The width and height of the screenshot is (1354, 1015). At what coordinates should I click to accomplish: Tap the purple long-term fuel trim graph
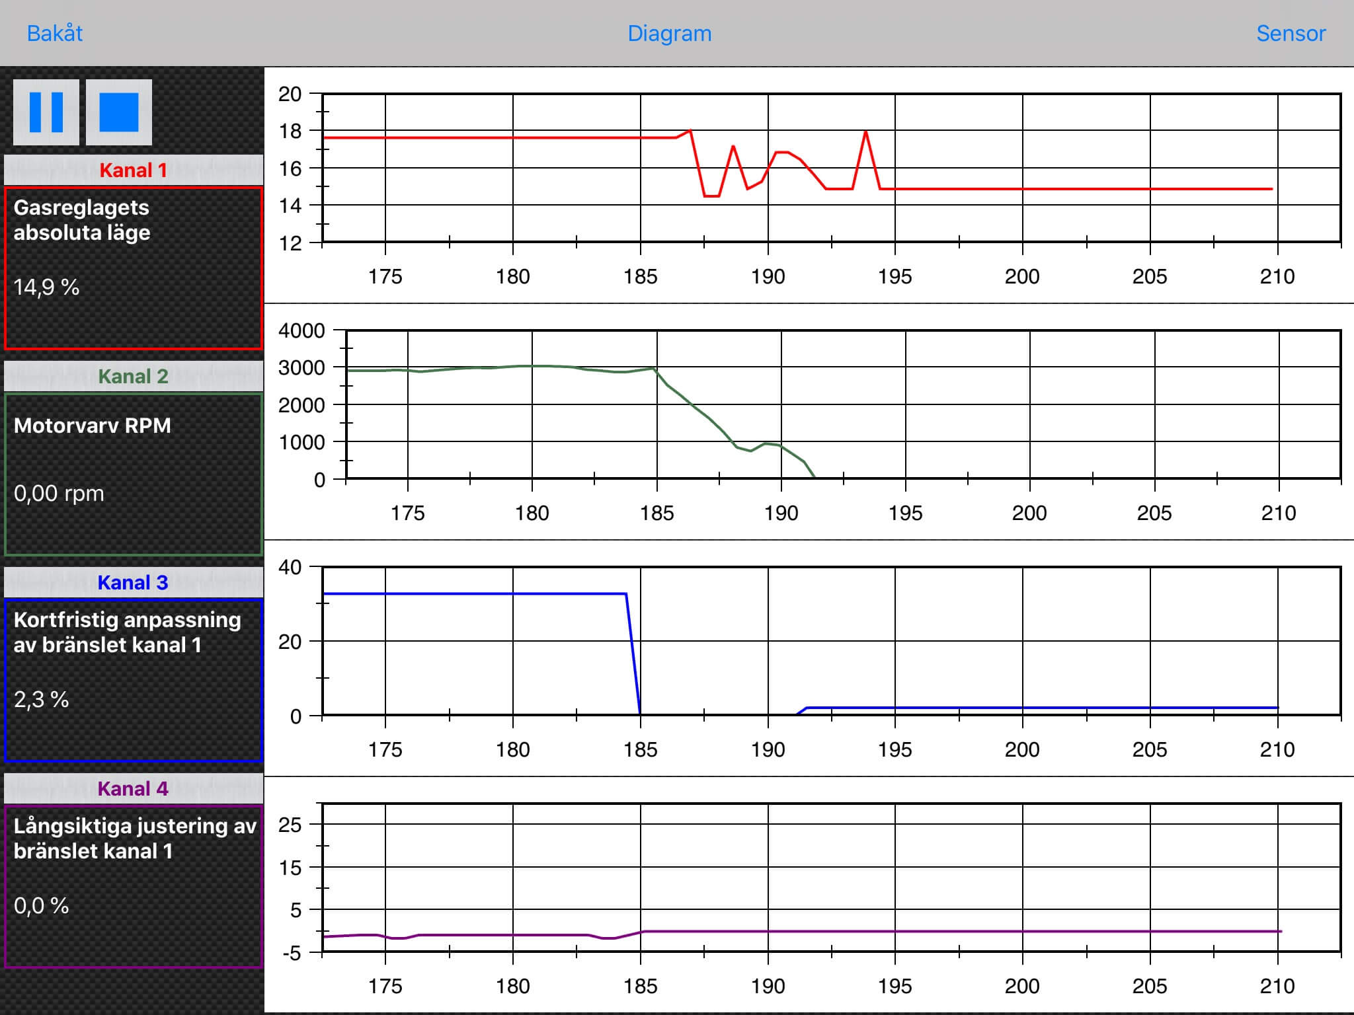[x=831, y=878]
